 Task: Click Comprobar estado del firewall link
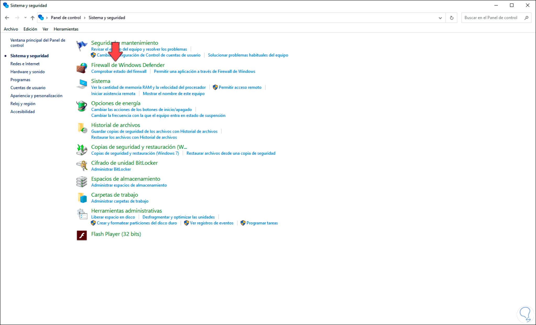[x=119, y=71]
